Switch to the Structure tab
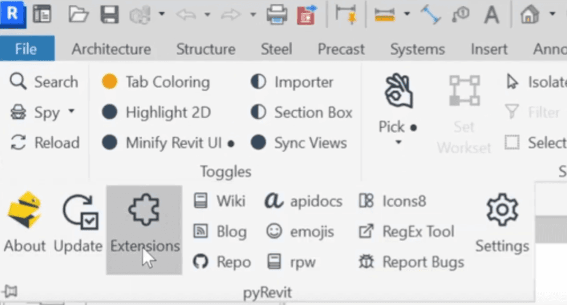This screenshot has width=567, height=305. pos(206,49)
